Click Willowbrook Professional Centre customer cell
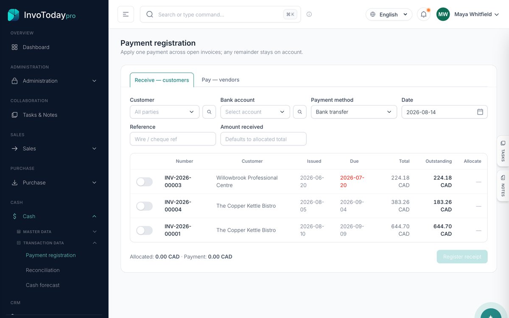The height and width of the screenshot is (318, 509). [x=247, y=181]
